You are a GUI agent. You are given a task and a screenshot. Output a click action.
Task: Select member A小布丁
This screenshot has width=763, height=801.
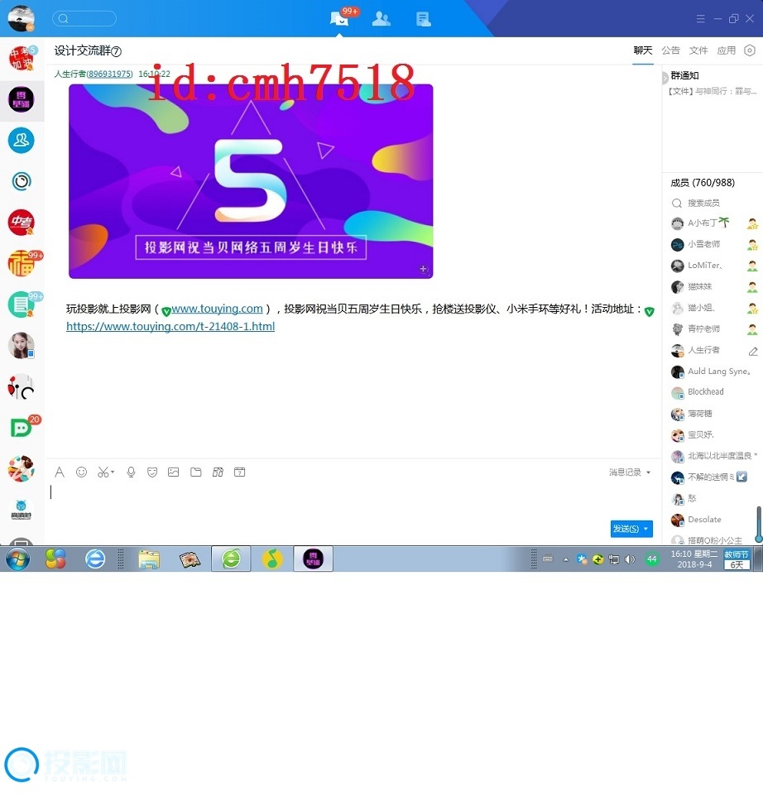[x=714, y=223]
